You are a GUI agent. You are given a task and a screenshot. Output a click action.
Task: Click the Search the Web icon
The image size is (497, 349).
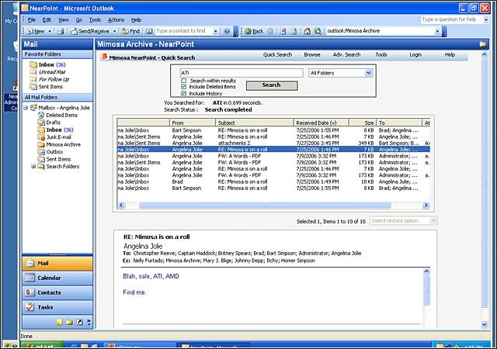318,31
